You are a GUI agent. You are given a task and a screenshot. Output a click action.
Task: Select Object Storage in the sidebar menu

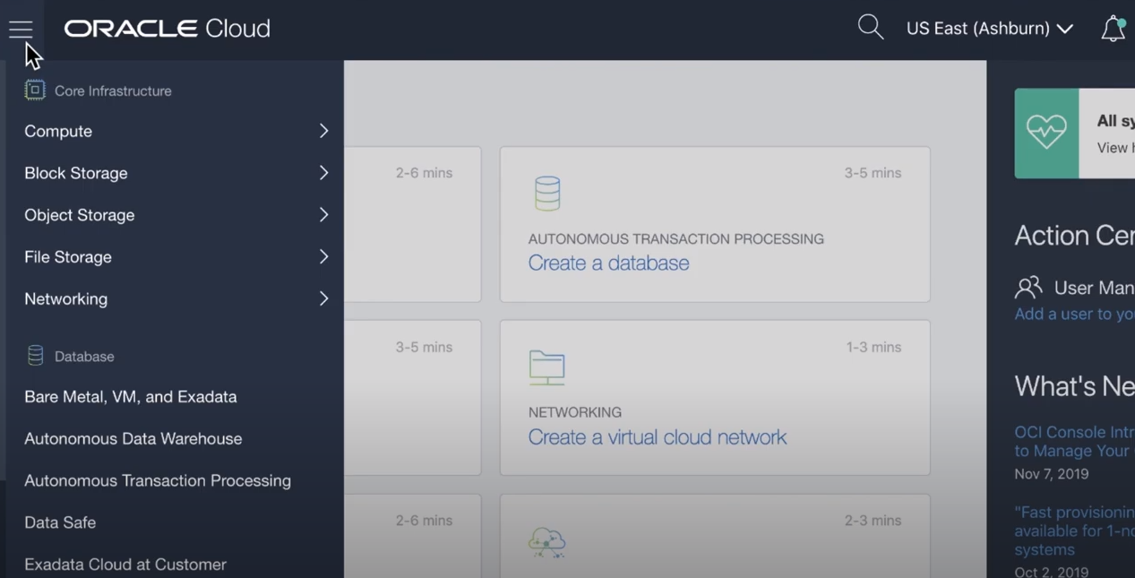79,215
